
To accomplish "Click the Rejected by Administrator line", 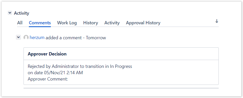I will pos(80,66).
